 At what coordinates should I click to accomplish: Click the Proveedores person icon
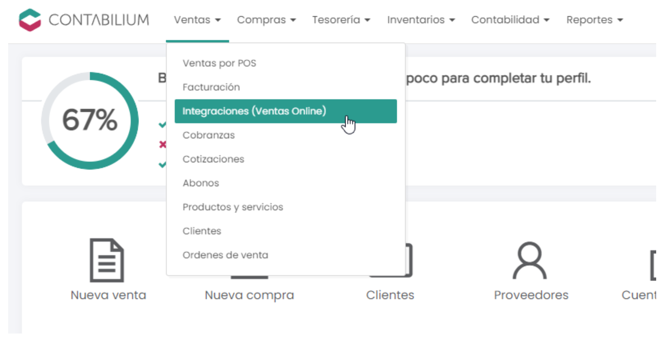coord(529,261)
